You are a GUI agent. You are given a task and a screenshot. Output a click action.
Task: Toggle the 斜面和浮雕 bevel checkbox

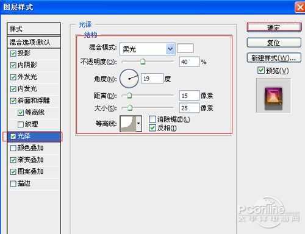13,101
